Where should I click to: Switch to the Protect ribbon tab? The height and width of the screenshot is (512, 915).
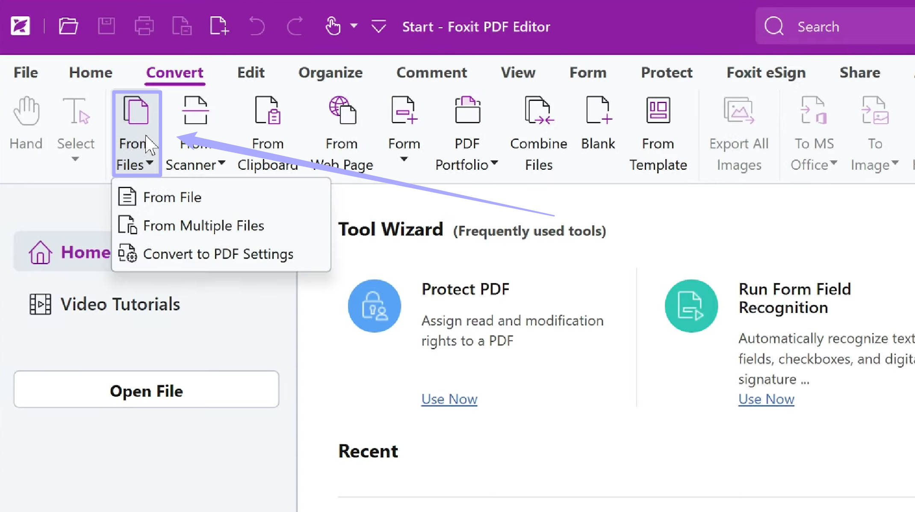point(666,72)
